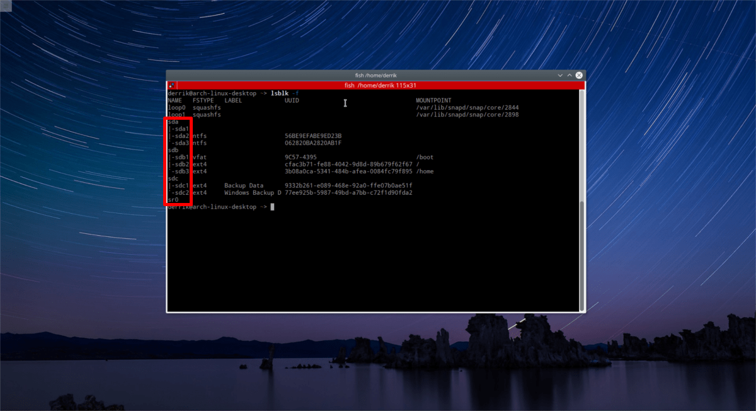The height and width of the screenshot is (411, 756).
Task: Click the squashfs type in loop0 row
Action: (x=207, y=107)
